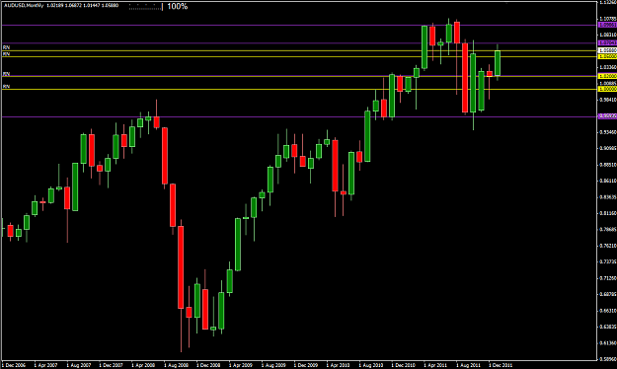Screen dimensions: 617x369
Task: Click the 1 Aug 2007 date label
Action: (x=79, y=365)
